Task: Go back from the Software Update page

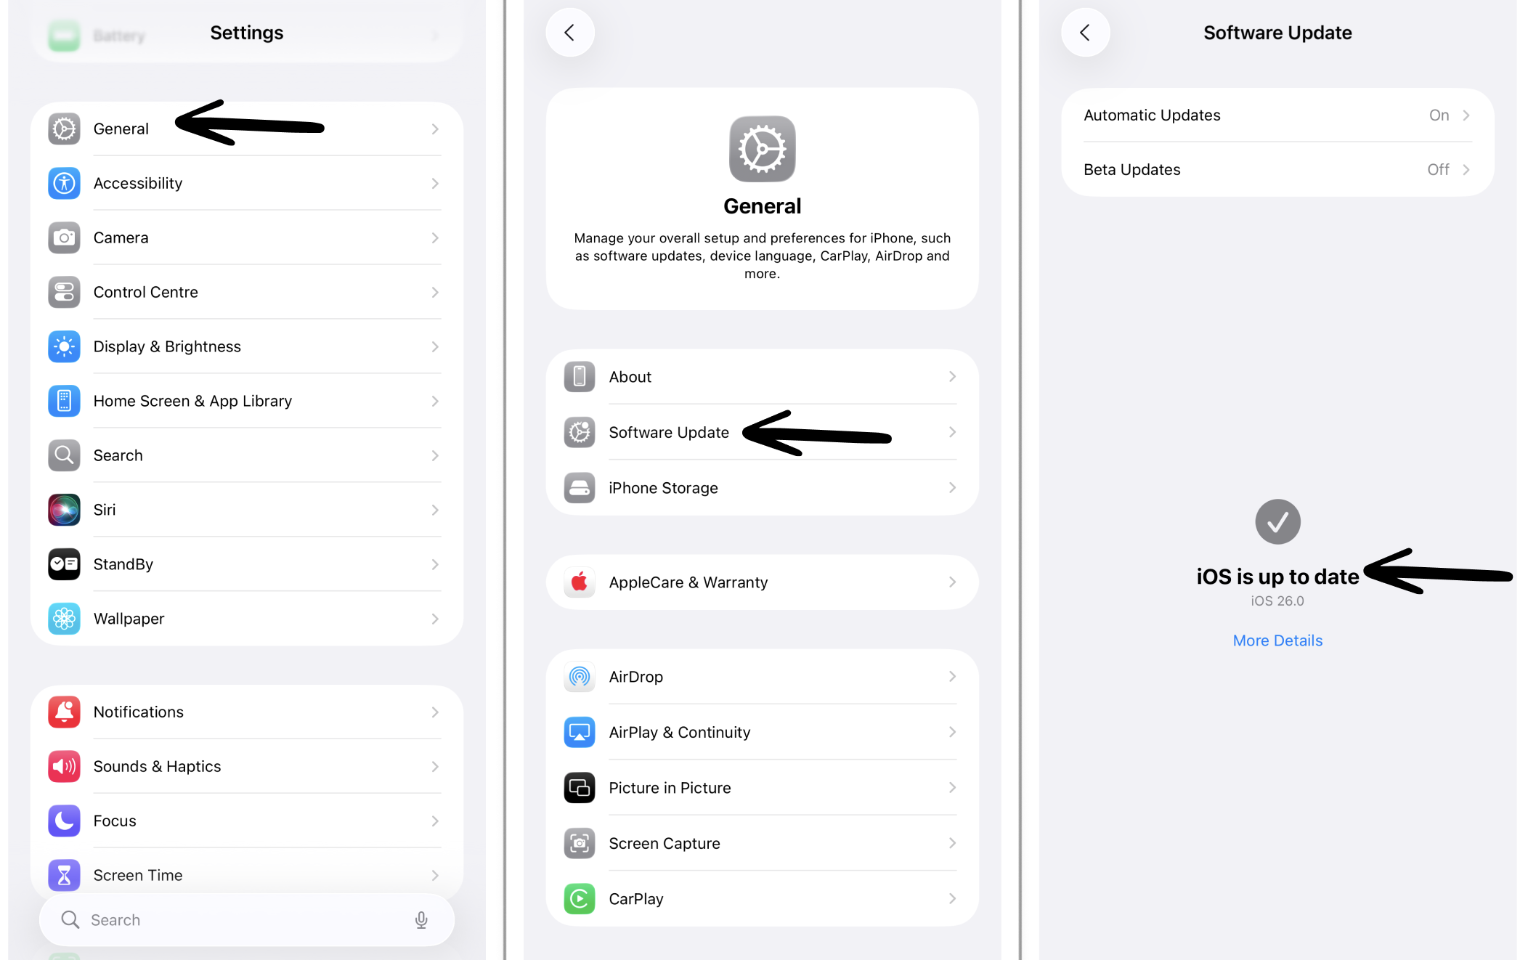Action: click(x=1085, y=33)
